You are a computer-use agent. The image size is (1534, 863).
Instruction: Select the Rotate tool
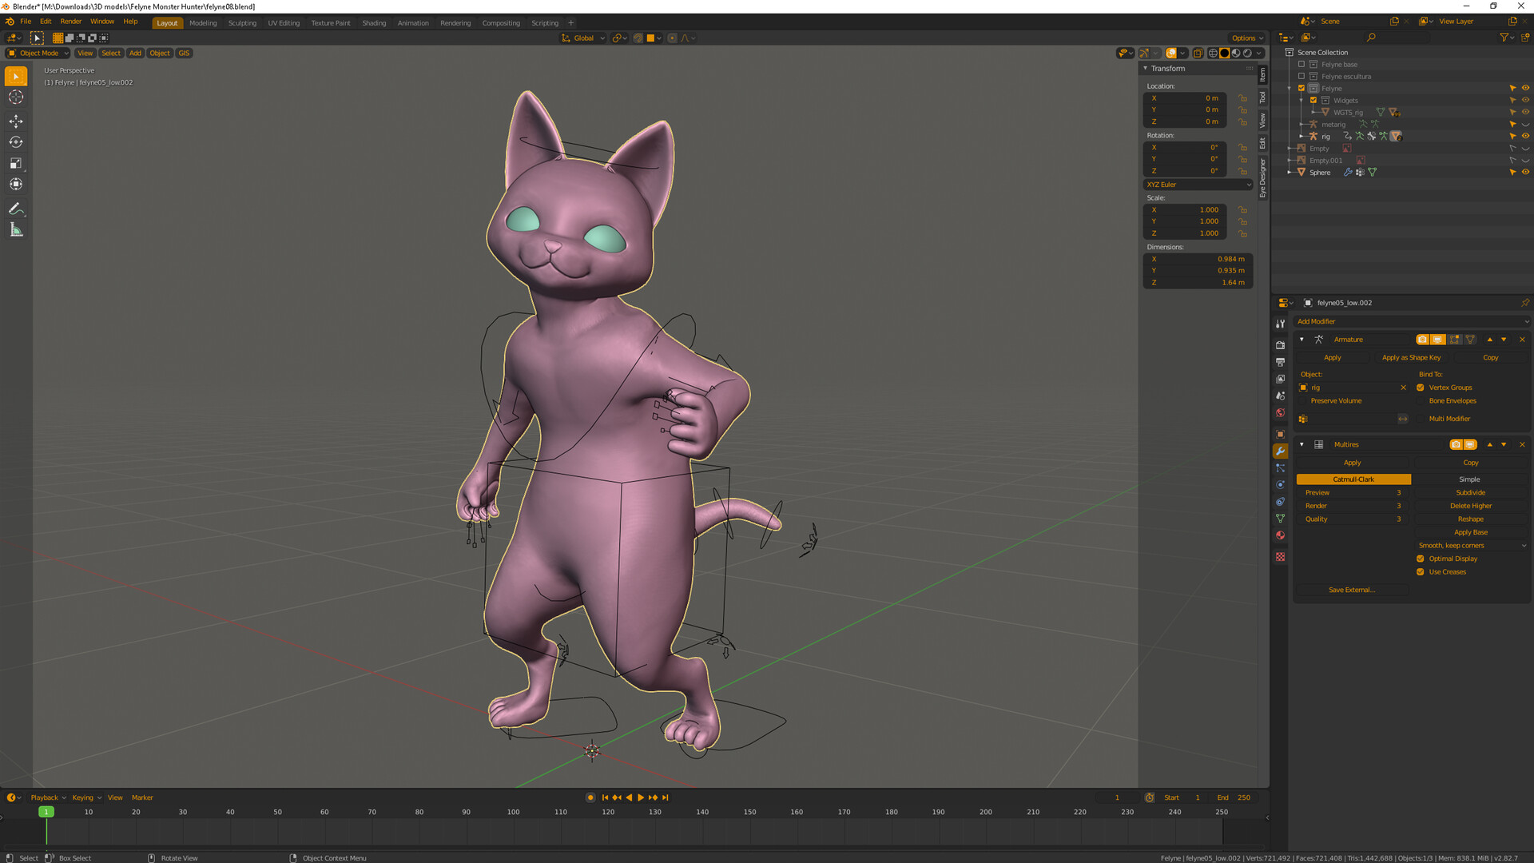pos(16,142)
